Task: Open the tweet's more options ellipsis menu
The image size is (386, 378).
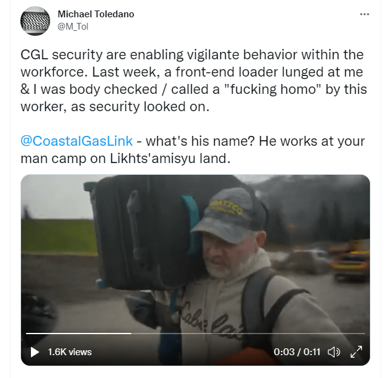Action: pyautogui.click(x=364, y=14)
